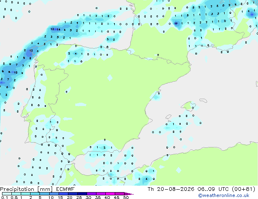Click the legend label '15'

pyautogui.click(x=60, y=197)
